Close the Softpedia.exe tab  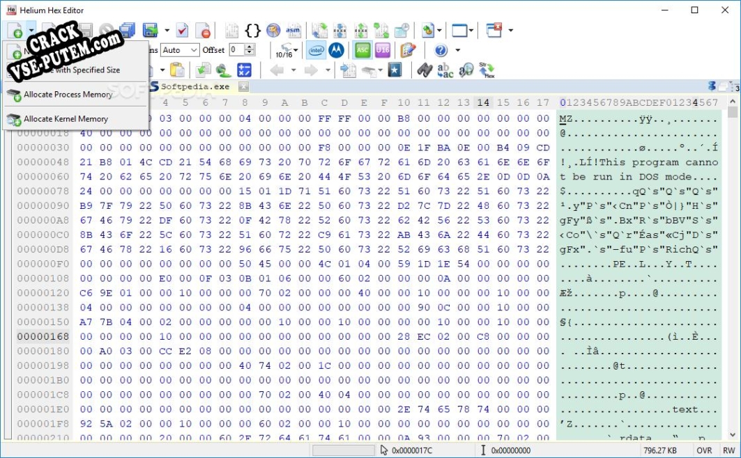click(243, 86)
